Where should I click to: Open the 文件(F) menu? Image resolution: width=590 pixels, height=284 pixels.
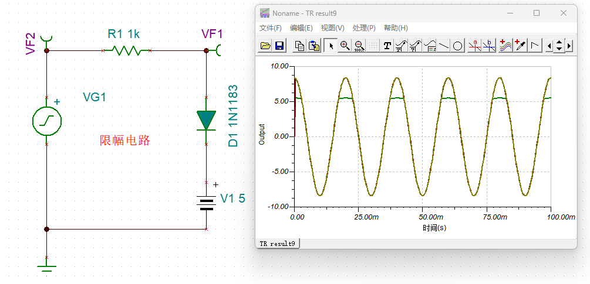tap(271, 28)
